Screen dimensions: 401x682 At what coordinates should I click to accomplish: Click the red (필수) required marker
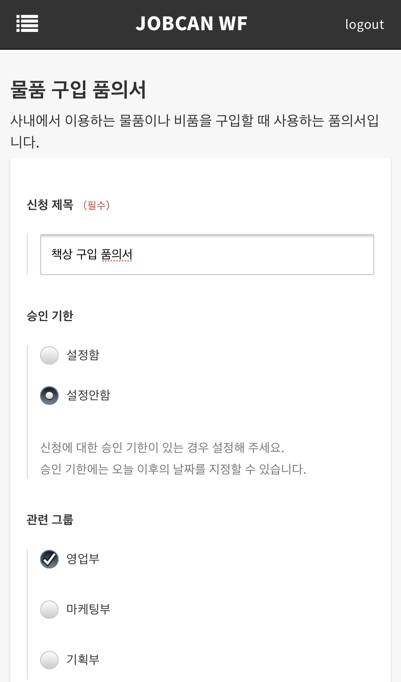[x=96, y=205]
